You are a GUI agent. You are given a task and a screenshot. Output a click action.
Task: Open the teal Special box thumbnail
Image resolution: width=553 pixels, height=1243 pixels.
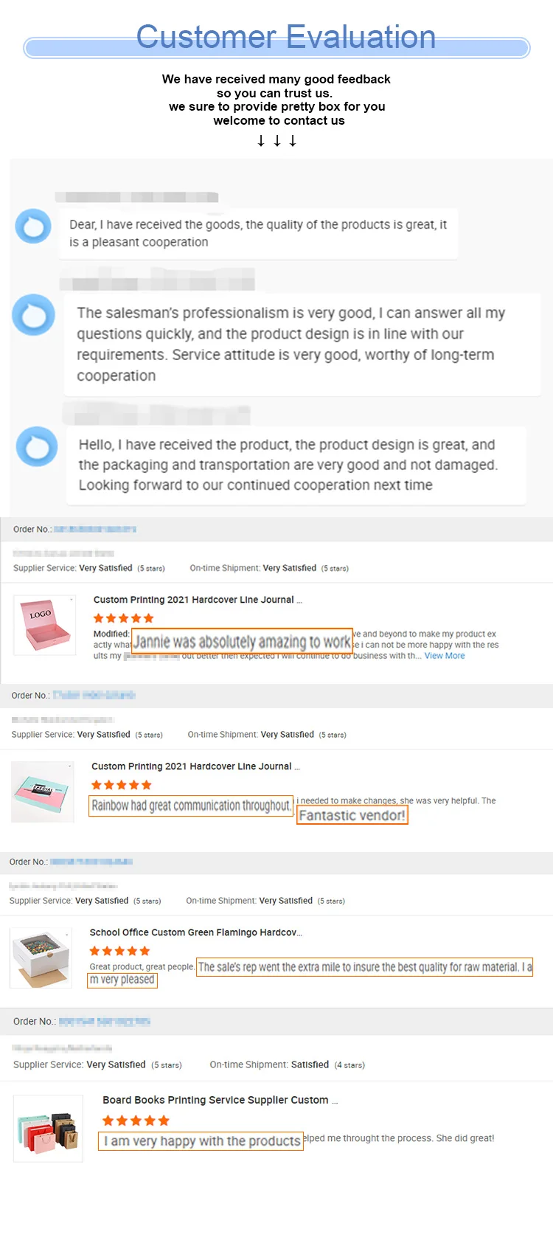42,792
